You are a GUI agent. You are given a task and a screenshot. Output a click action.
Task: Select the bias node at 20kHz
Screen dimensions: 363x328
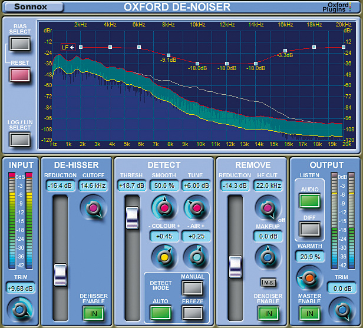click(x=344, y=47)
